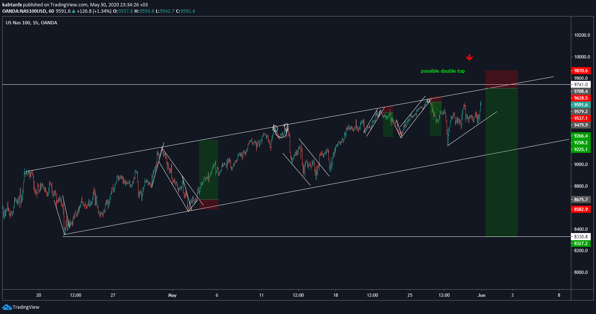Click the 9537.1 red price label
This screenshot has width=596, height=314.
click(581, 118)
